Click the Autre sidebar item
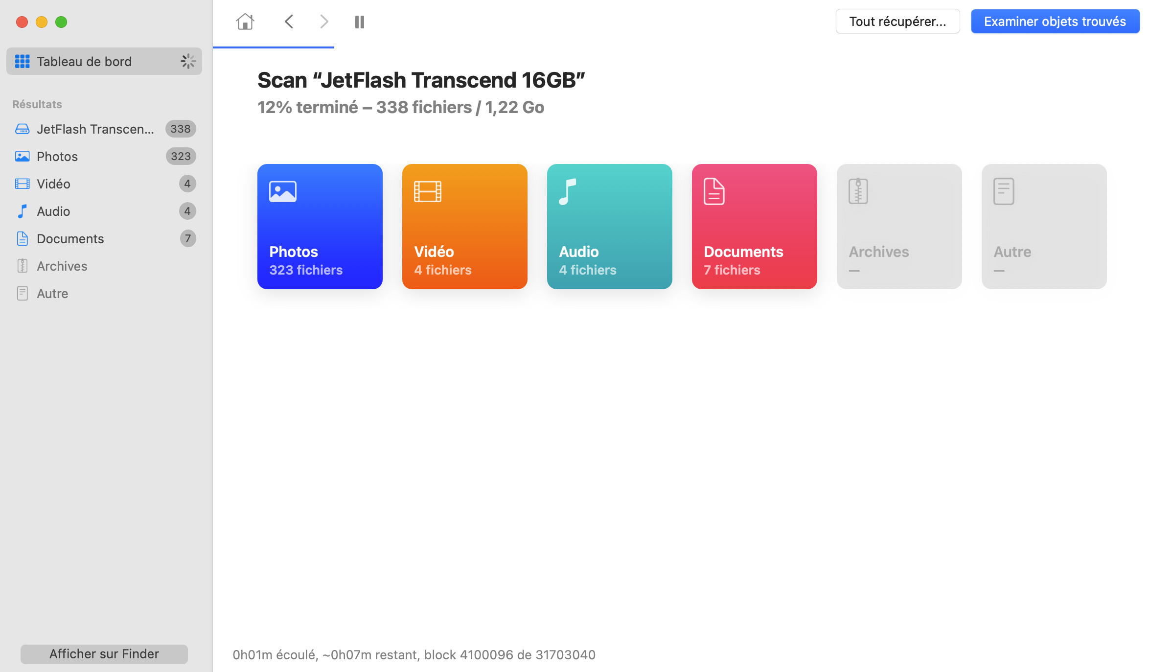The image size is (1150, 672). 52,293
